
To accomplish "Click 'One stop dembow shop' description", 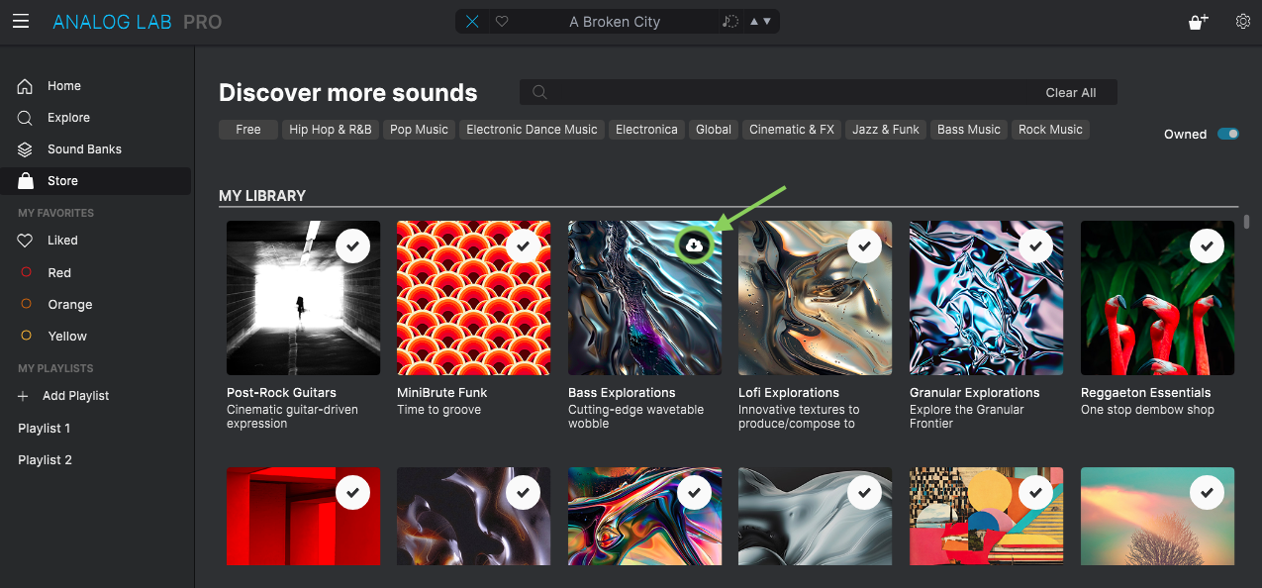I will pyautogui.click(x=1147, y=410).
